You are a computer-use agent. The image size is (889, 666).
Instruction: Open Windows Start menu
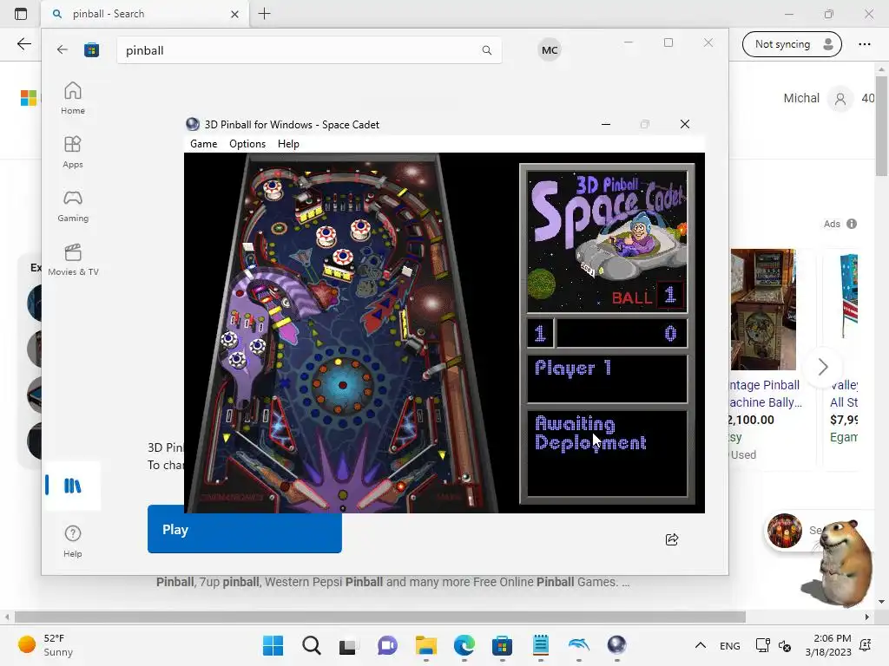click(x=273, y=645)
